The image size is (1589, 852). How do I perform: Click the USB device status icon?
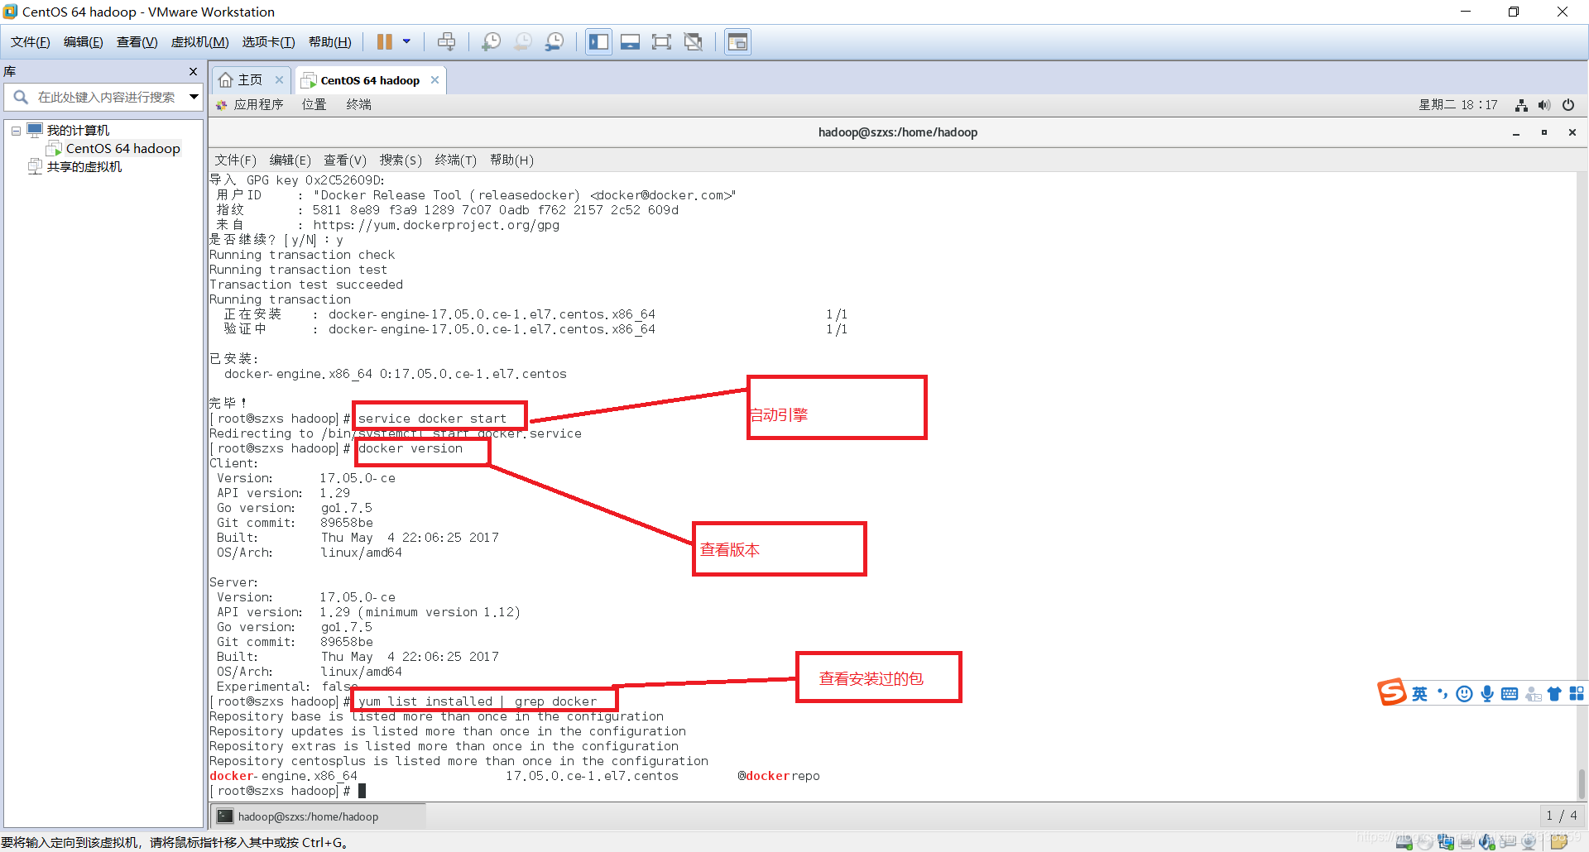[1508, 842]
